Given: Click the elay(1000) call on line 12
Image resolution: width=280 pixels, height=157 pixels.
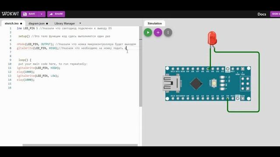Looking at the screenshot, I should click(x=26, y=72).
